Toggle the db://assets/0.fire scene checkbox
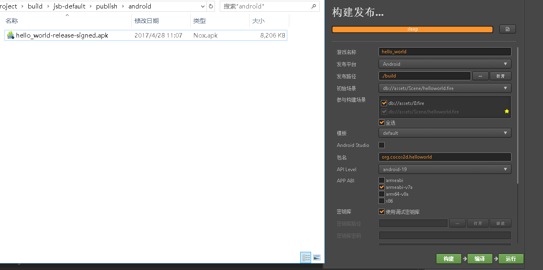This screenshot has width=543, height=270. (x=384, y=103)
